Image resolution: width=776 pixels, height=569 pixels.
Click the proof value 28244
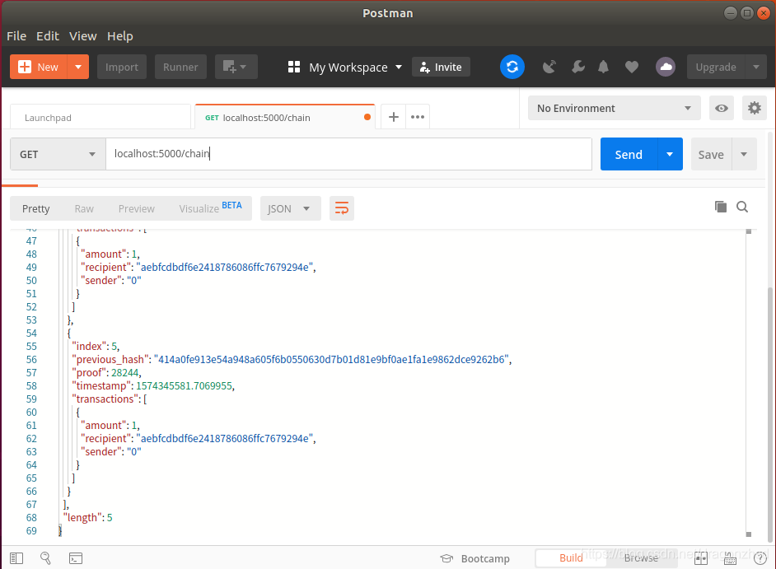pyautogui.click(x=124, y=372)
